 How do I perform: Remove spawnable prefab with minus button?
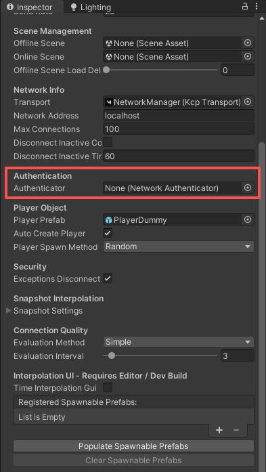coord(236,430)
